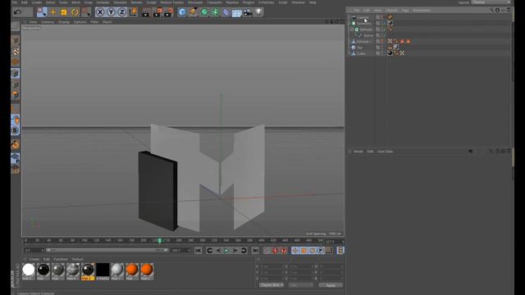Switch to Points mode in sidebar
525x295 pixels.
(16, 73)
